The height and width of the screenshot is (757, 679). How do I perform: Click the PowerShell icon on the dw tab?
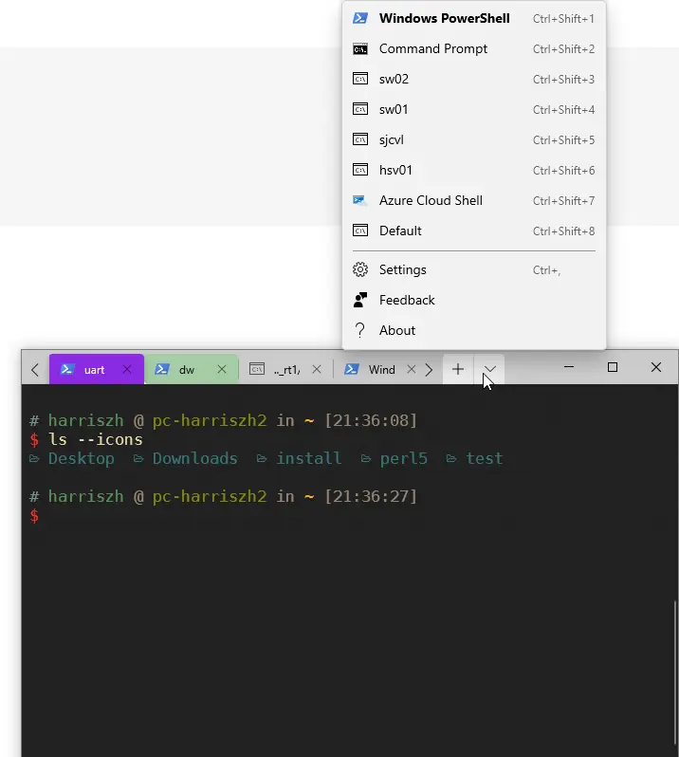pyautogui.click(x=161, y=369)
